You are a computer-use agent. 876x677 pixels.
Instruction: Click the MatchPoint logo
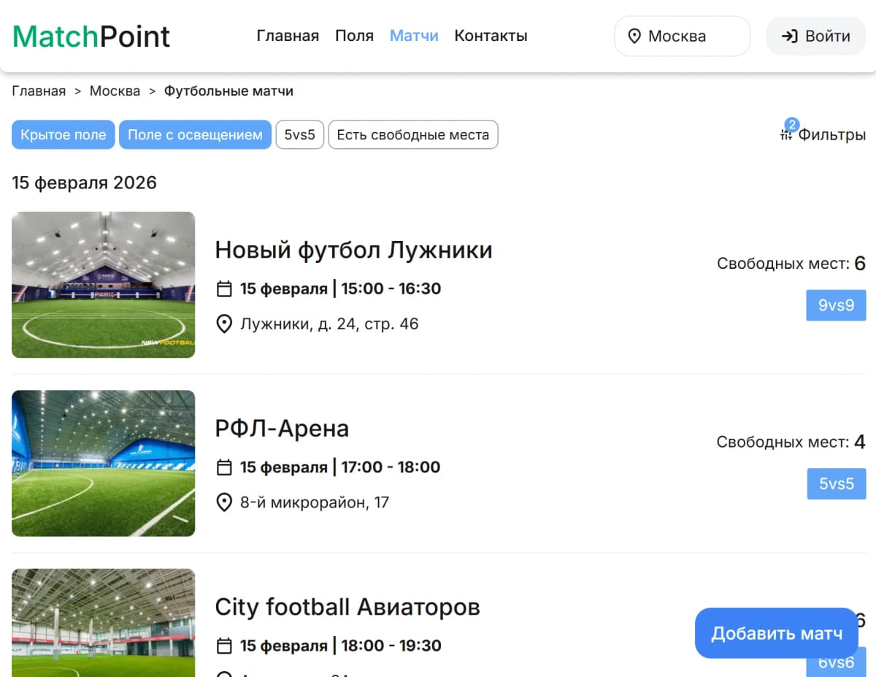click(x=91, y=35)
